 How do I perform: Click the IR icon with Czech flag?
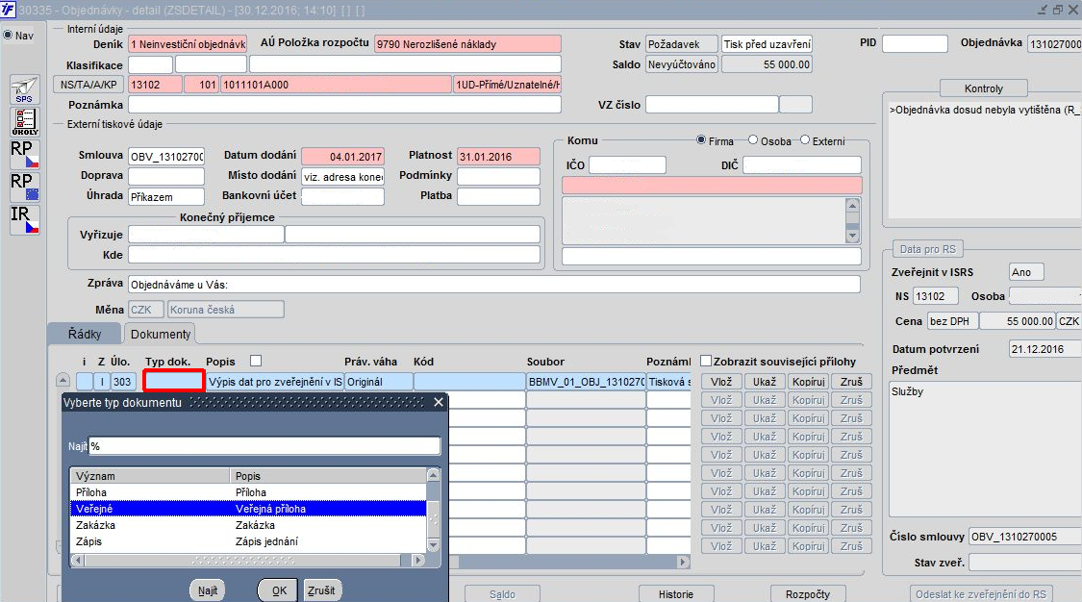(24, 219)
